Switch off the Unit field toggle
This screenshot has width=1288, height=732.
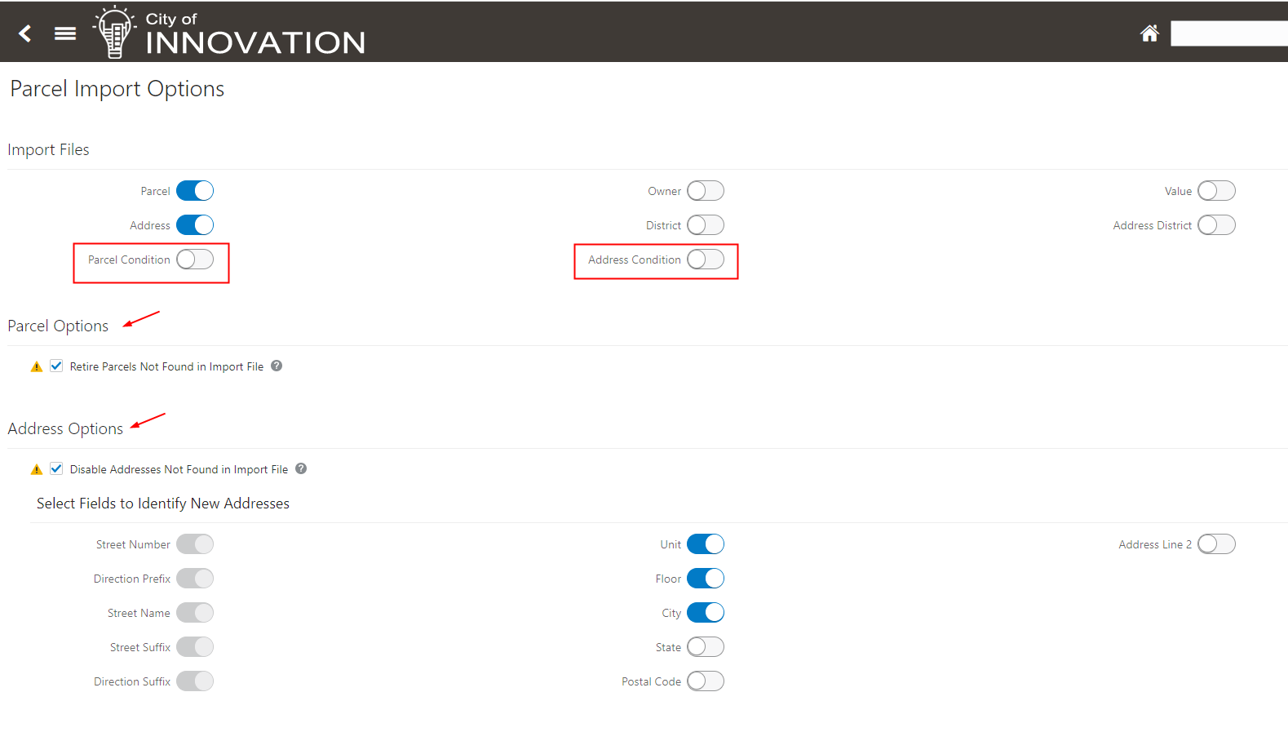706,544
